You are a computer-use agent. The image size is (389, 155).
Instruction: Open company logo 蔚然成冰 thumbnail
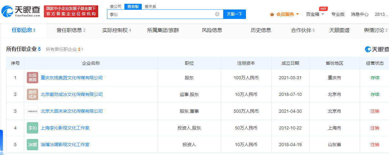(x=33, y=94)
